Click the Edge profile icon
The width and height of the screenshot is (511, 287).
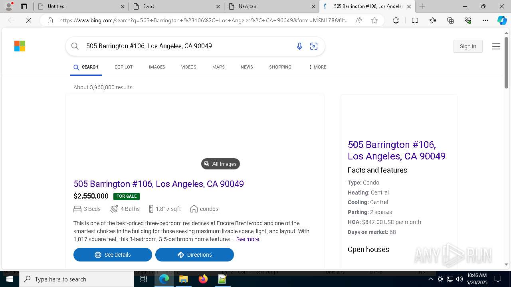tap(9, 6)
